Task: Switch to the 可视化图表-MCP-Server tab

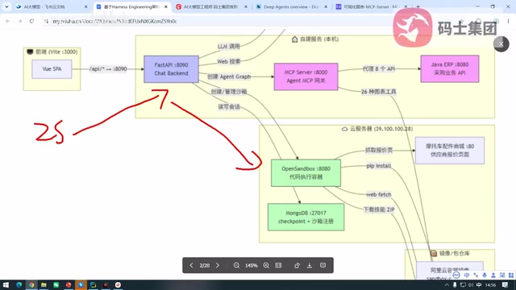Action: point(371,6)
